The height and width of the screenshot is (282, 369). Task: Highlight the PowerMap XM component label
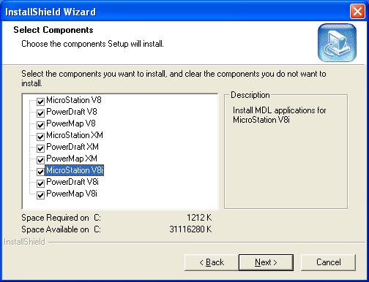click(x=72, y=159)
